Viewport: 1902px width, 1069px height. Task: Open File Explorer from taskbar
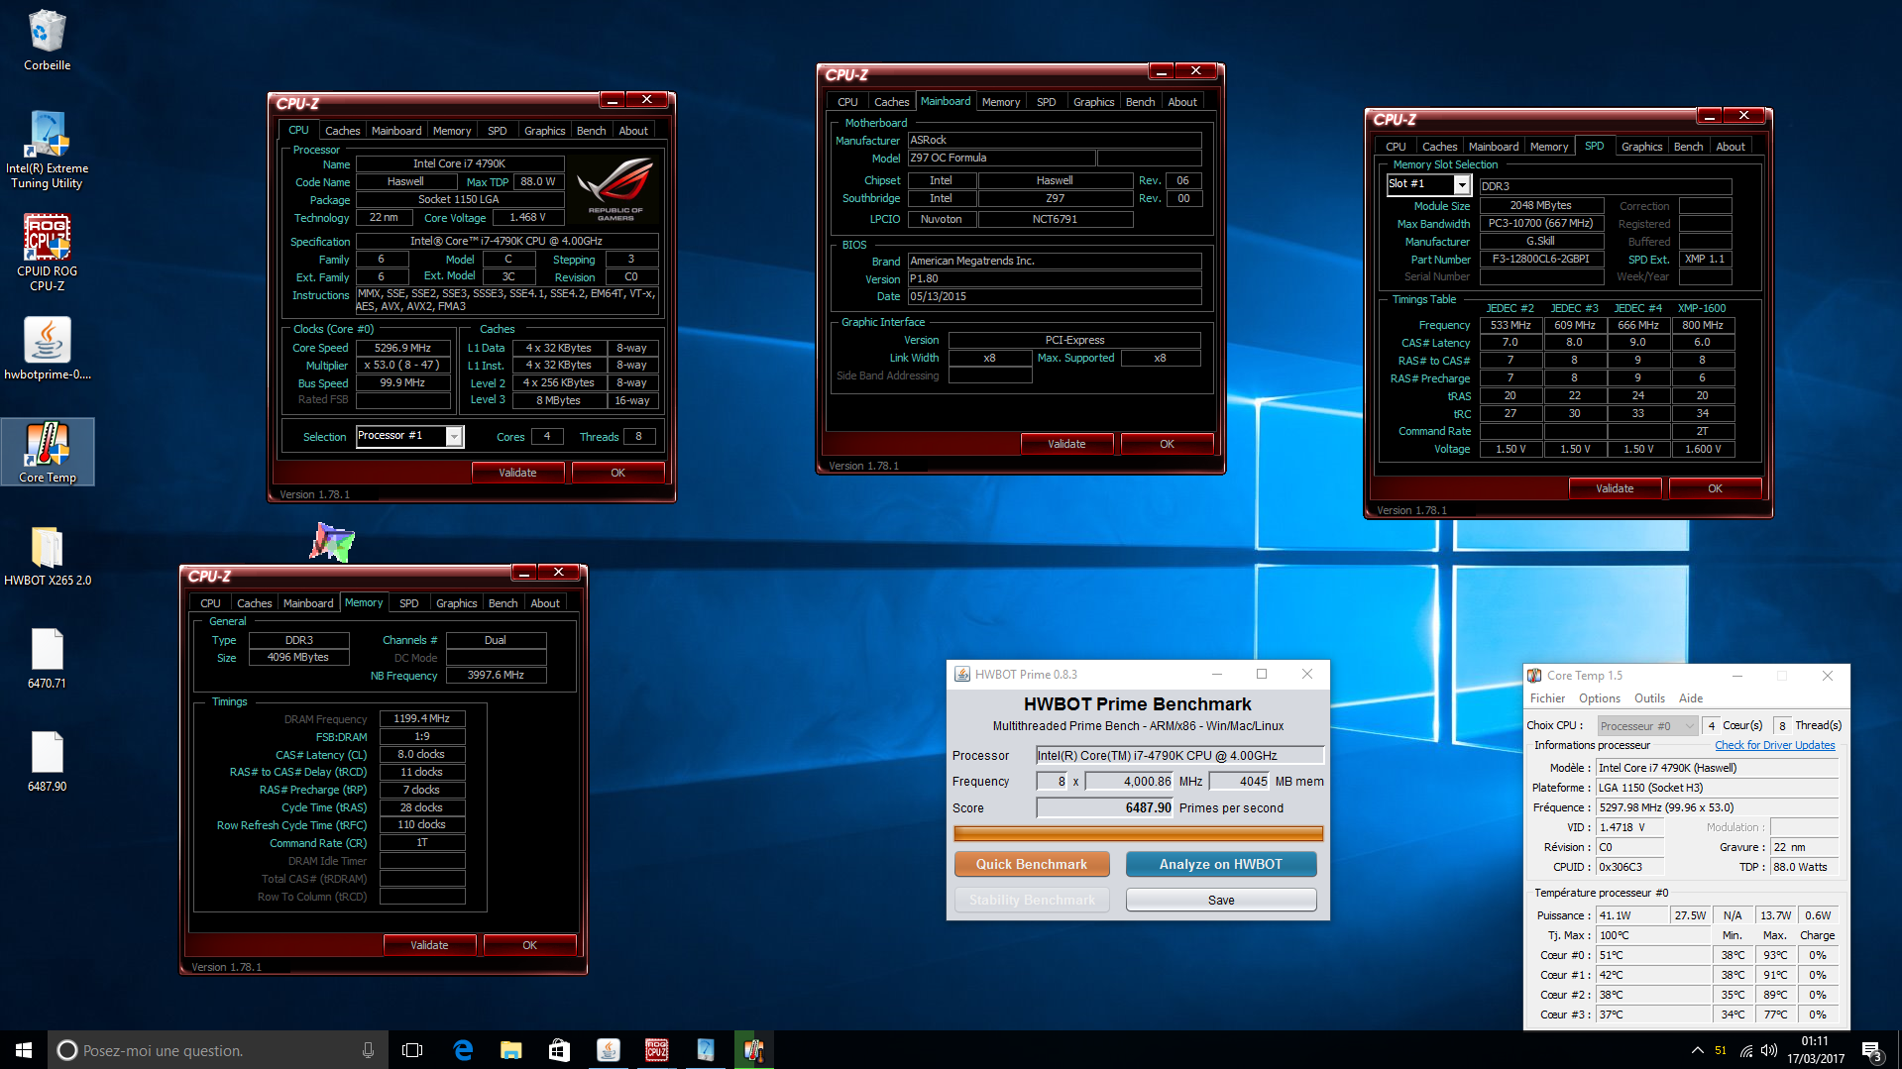pos(511,1050)
